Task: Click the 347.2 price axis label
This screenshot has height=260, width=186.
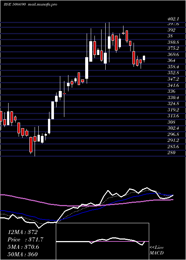Action: (173, 79)
